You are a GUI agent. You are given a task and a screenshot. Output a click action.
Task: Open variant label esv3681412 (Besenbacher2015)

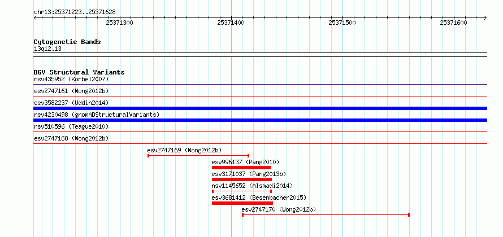[x=259, y=197]
